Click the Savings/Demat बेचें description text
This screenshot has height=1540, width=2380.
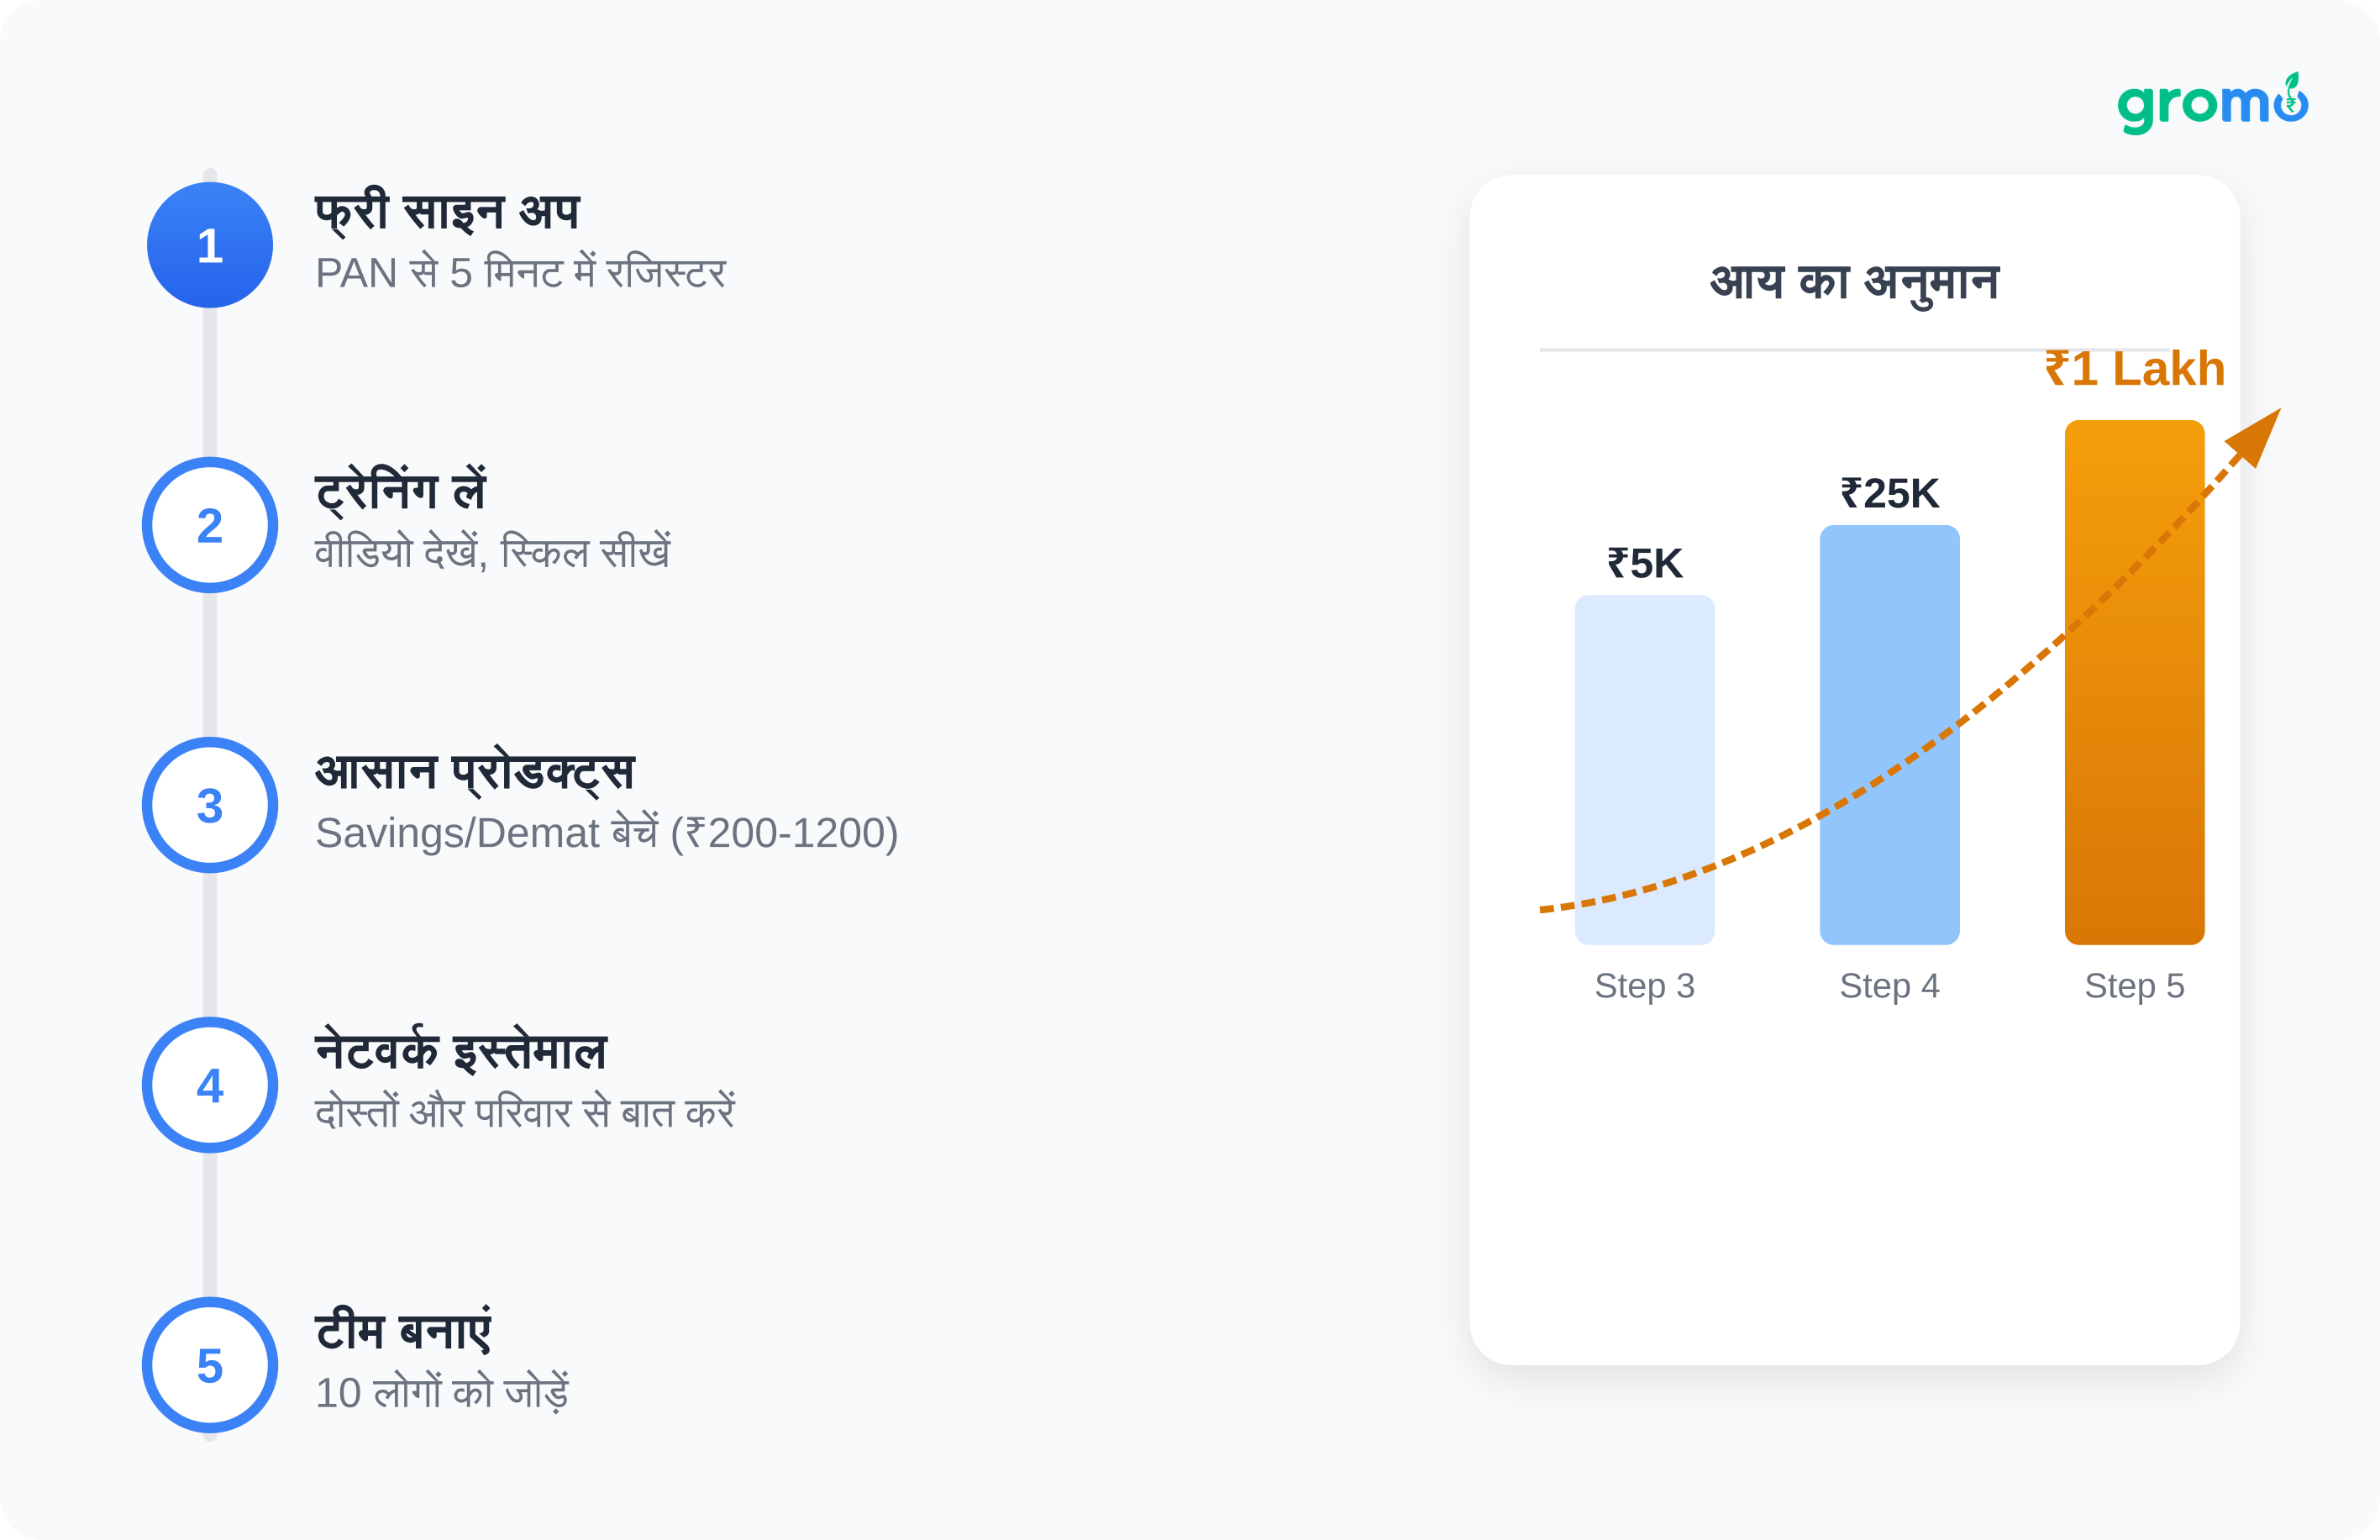(x=606, y=833)
